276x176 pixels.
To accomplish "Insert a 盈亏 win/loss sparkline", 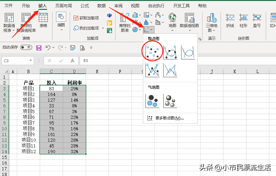I will [257, 21].
